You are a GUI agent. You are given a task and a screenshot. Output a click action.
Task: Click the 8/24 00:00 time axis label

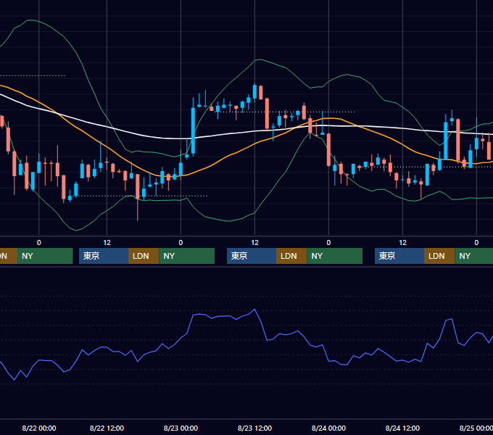point(328,428)
